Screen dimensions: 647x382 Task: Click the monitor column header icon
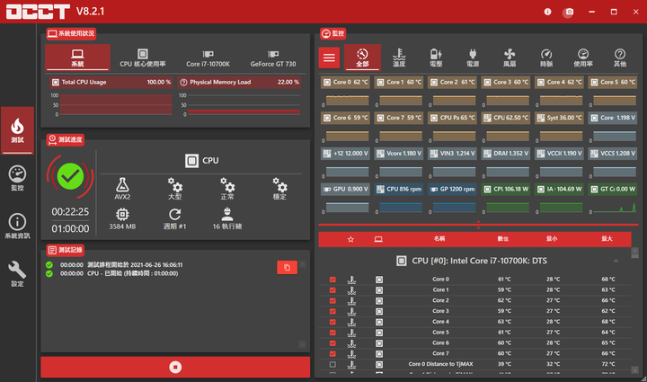point(378,239)
